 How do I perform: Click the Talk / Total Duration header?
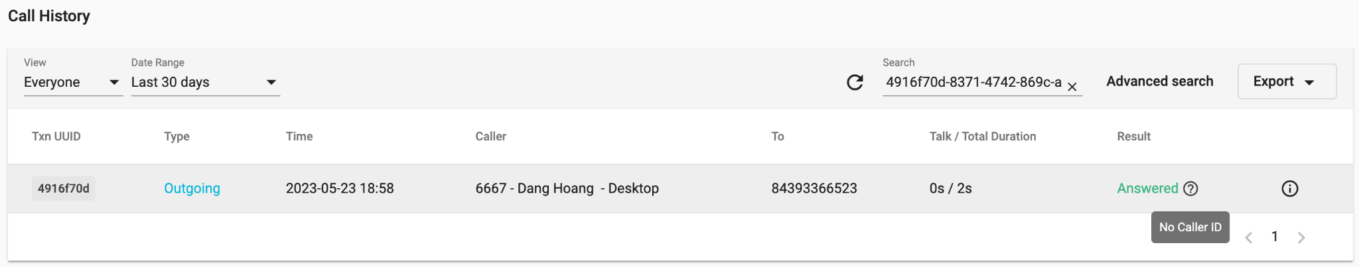point(983,136)
